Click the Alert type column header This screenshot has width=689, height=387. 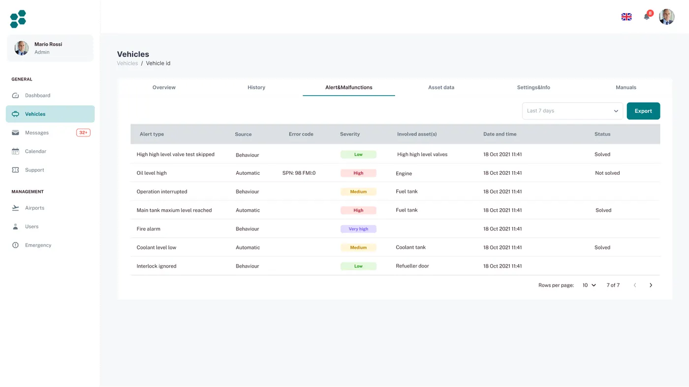[x=152, y=134]
